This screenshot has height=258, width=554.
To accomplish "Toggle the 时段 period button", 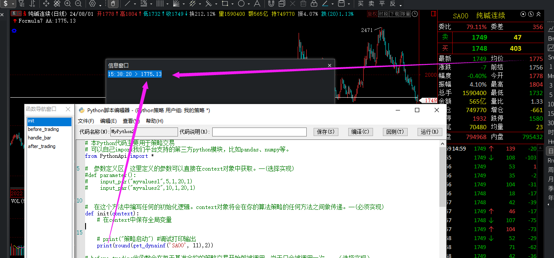I will tap(383, 14).
